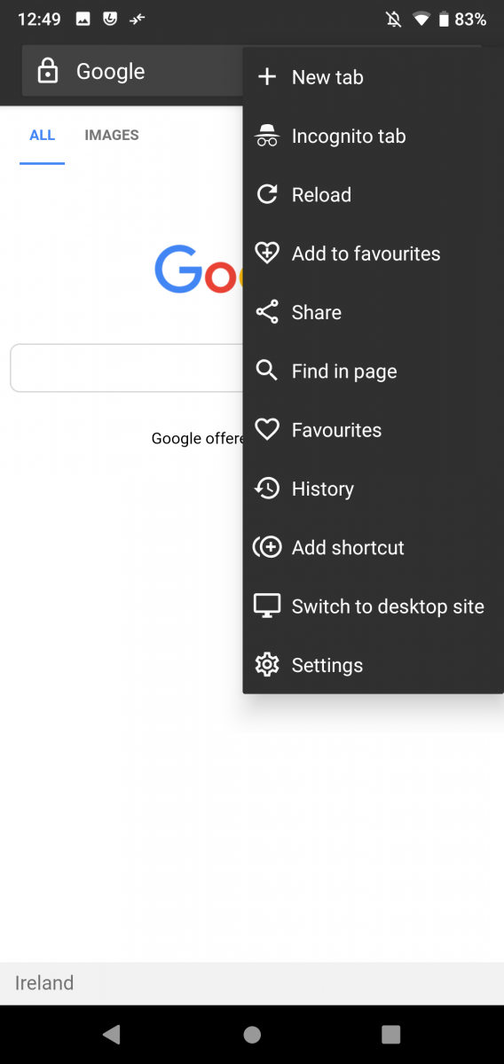Tap the clock History icon
Image resolution: width=504 pixels, height=1064 pixels.
pyautogui.click(x=267, y=489)
